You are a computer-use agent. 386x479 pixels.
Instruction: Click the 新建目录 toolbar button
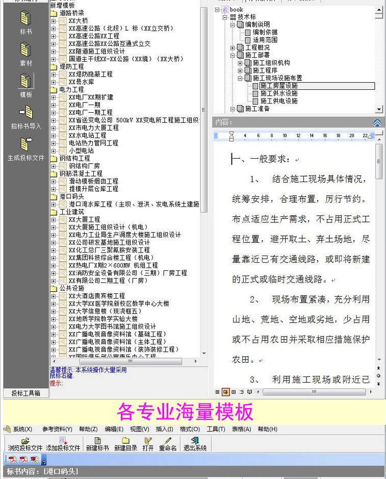(125, 444)
